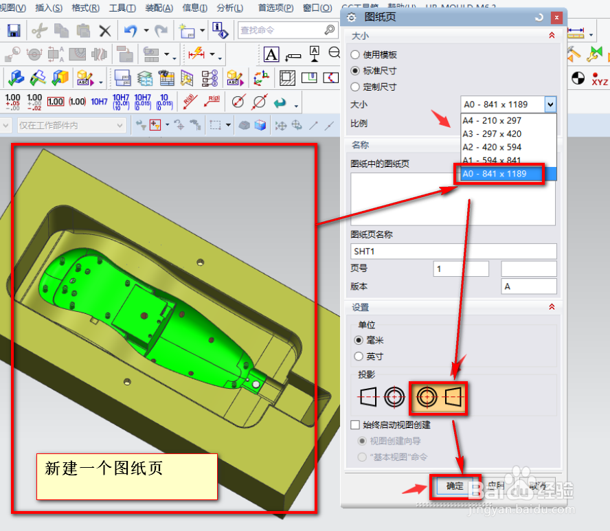
Task: Click the crosshatch area fill icon
Action: [x=287, y=78]
